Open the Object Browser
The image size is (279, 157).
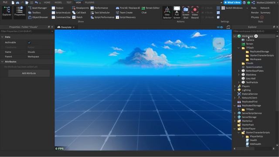tap(38, 17)
